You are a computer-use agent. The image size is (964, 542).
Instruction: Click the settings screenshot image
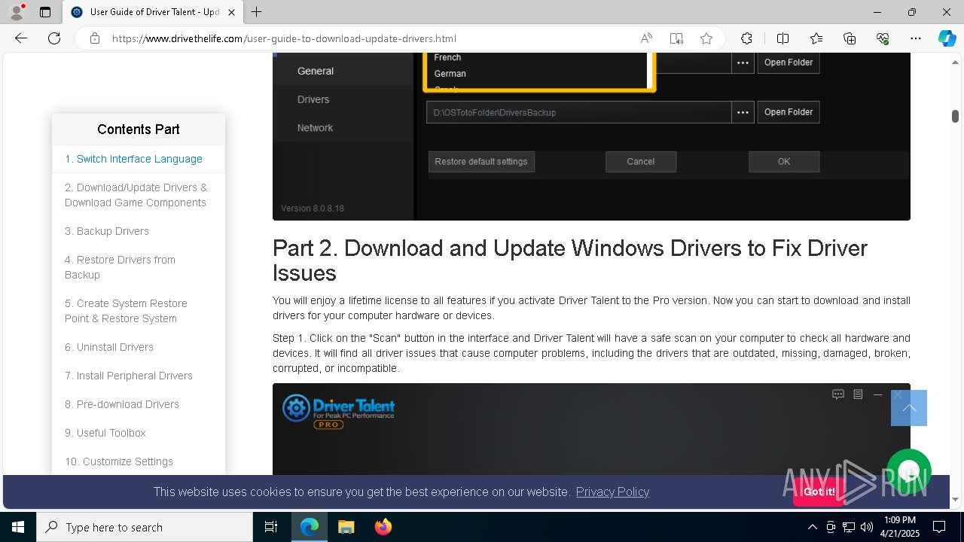591,136
